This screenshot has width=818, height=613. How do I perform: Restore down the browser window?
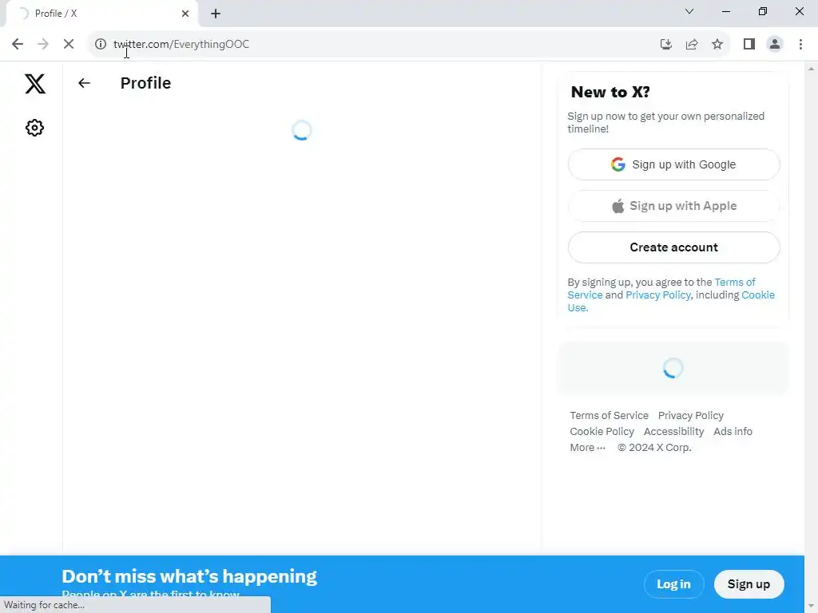pyautogui.click(x=763, y=11)
